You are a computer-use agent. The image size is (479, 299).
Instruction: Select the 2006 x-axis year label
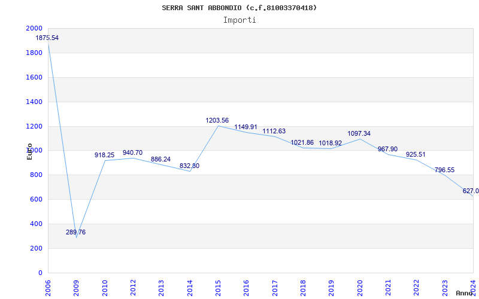coord(48,288)
